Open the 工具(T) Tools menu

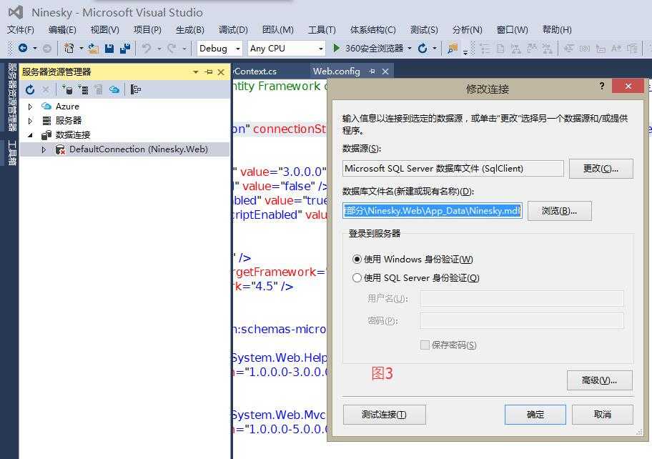point(322,29)
